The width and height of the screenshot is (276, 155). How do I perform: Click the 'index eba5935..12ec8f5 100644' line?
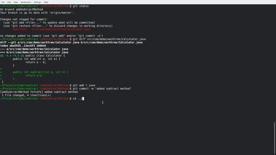pos(23,46)
